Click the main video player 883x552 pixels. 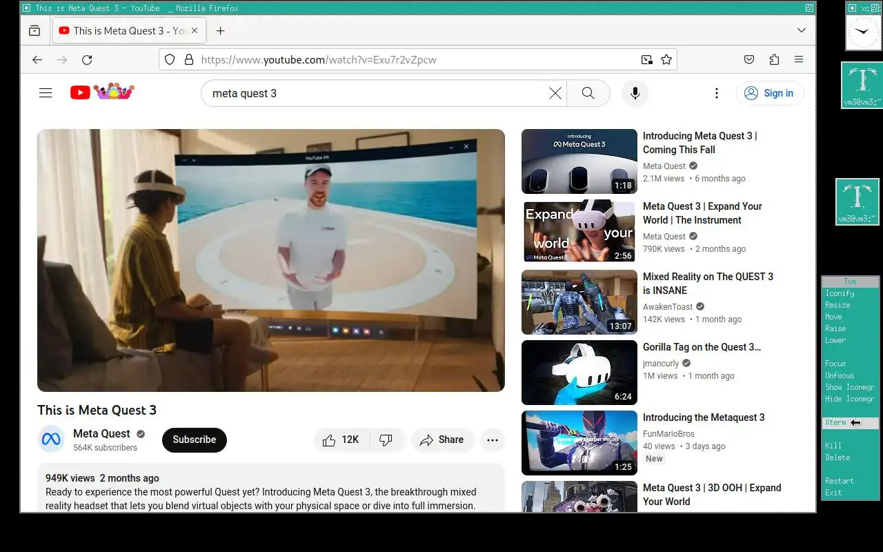pyautogui.click(x=271, y=260)
